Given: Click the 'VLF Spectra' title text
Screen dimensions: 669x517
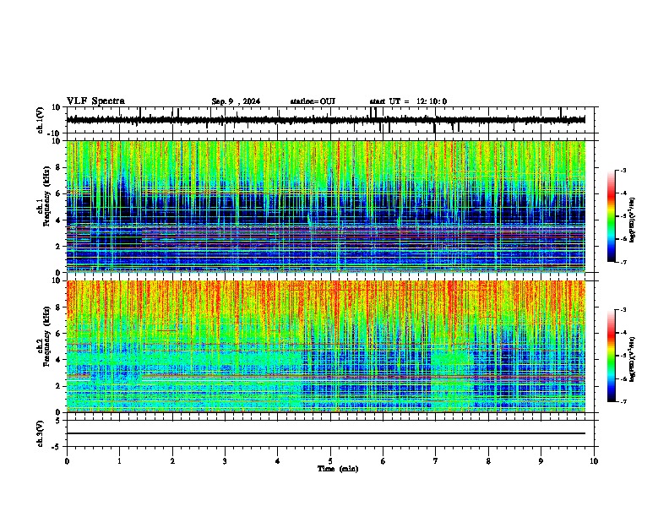Looking at the screenshot, I should point(95,101).
